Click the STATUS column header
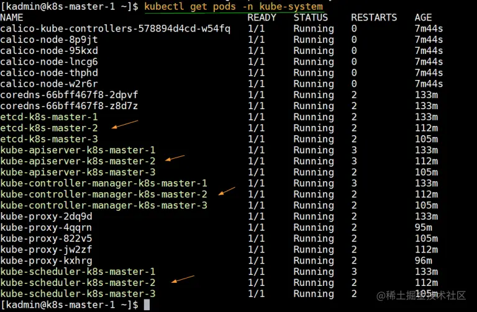 (x=311, y=17)
